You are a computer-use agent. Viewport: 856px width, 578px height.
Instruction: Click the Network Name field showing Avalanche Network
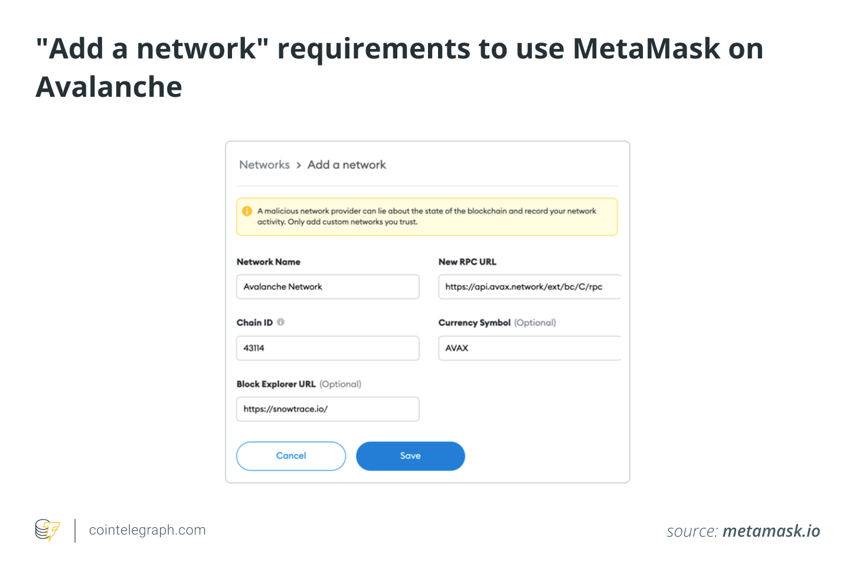coord(328,287)
